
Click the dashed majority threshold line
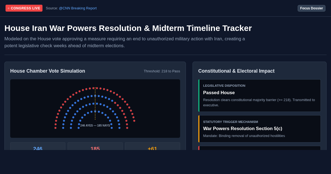(95, 104)
